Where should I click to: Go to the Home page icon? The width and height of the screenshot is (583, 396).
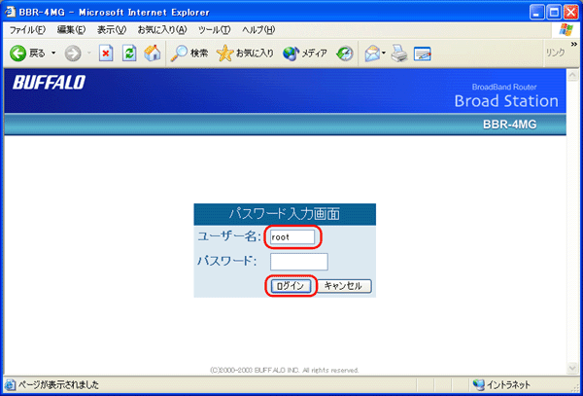point(153,54)
